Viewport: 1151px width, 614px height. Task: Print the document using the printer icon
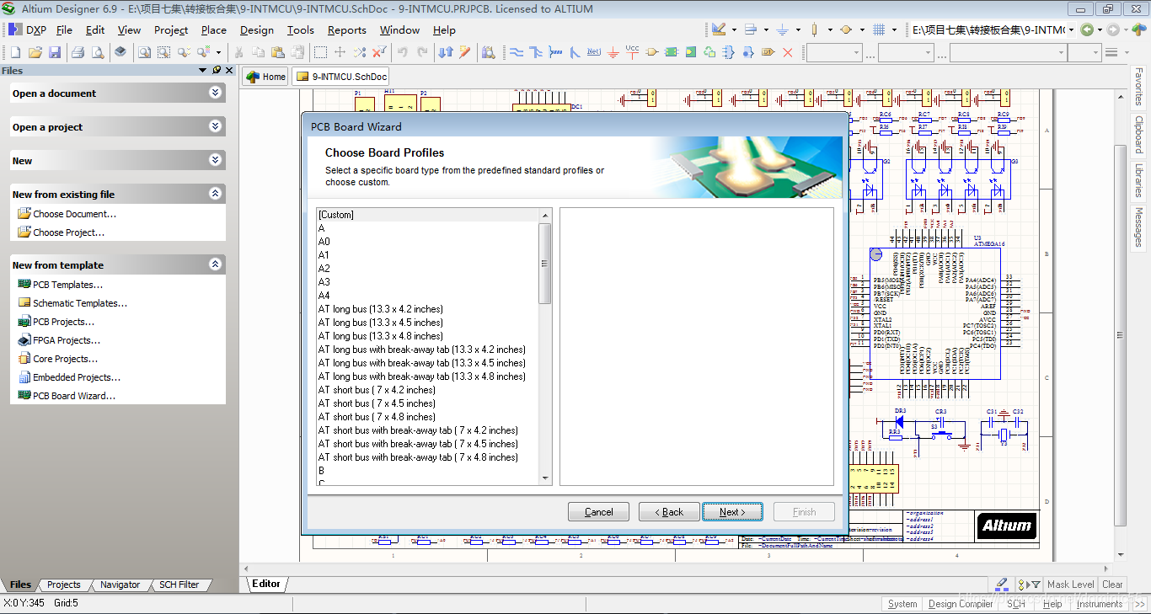pyautogui.click(x=78, y=52)
